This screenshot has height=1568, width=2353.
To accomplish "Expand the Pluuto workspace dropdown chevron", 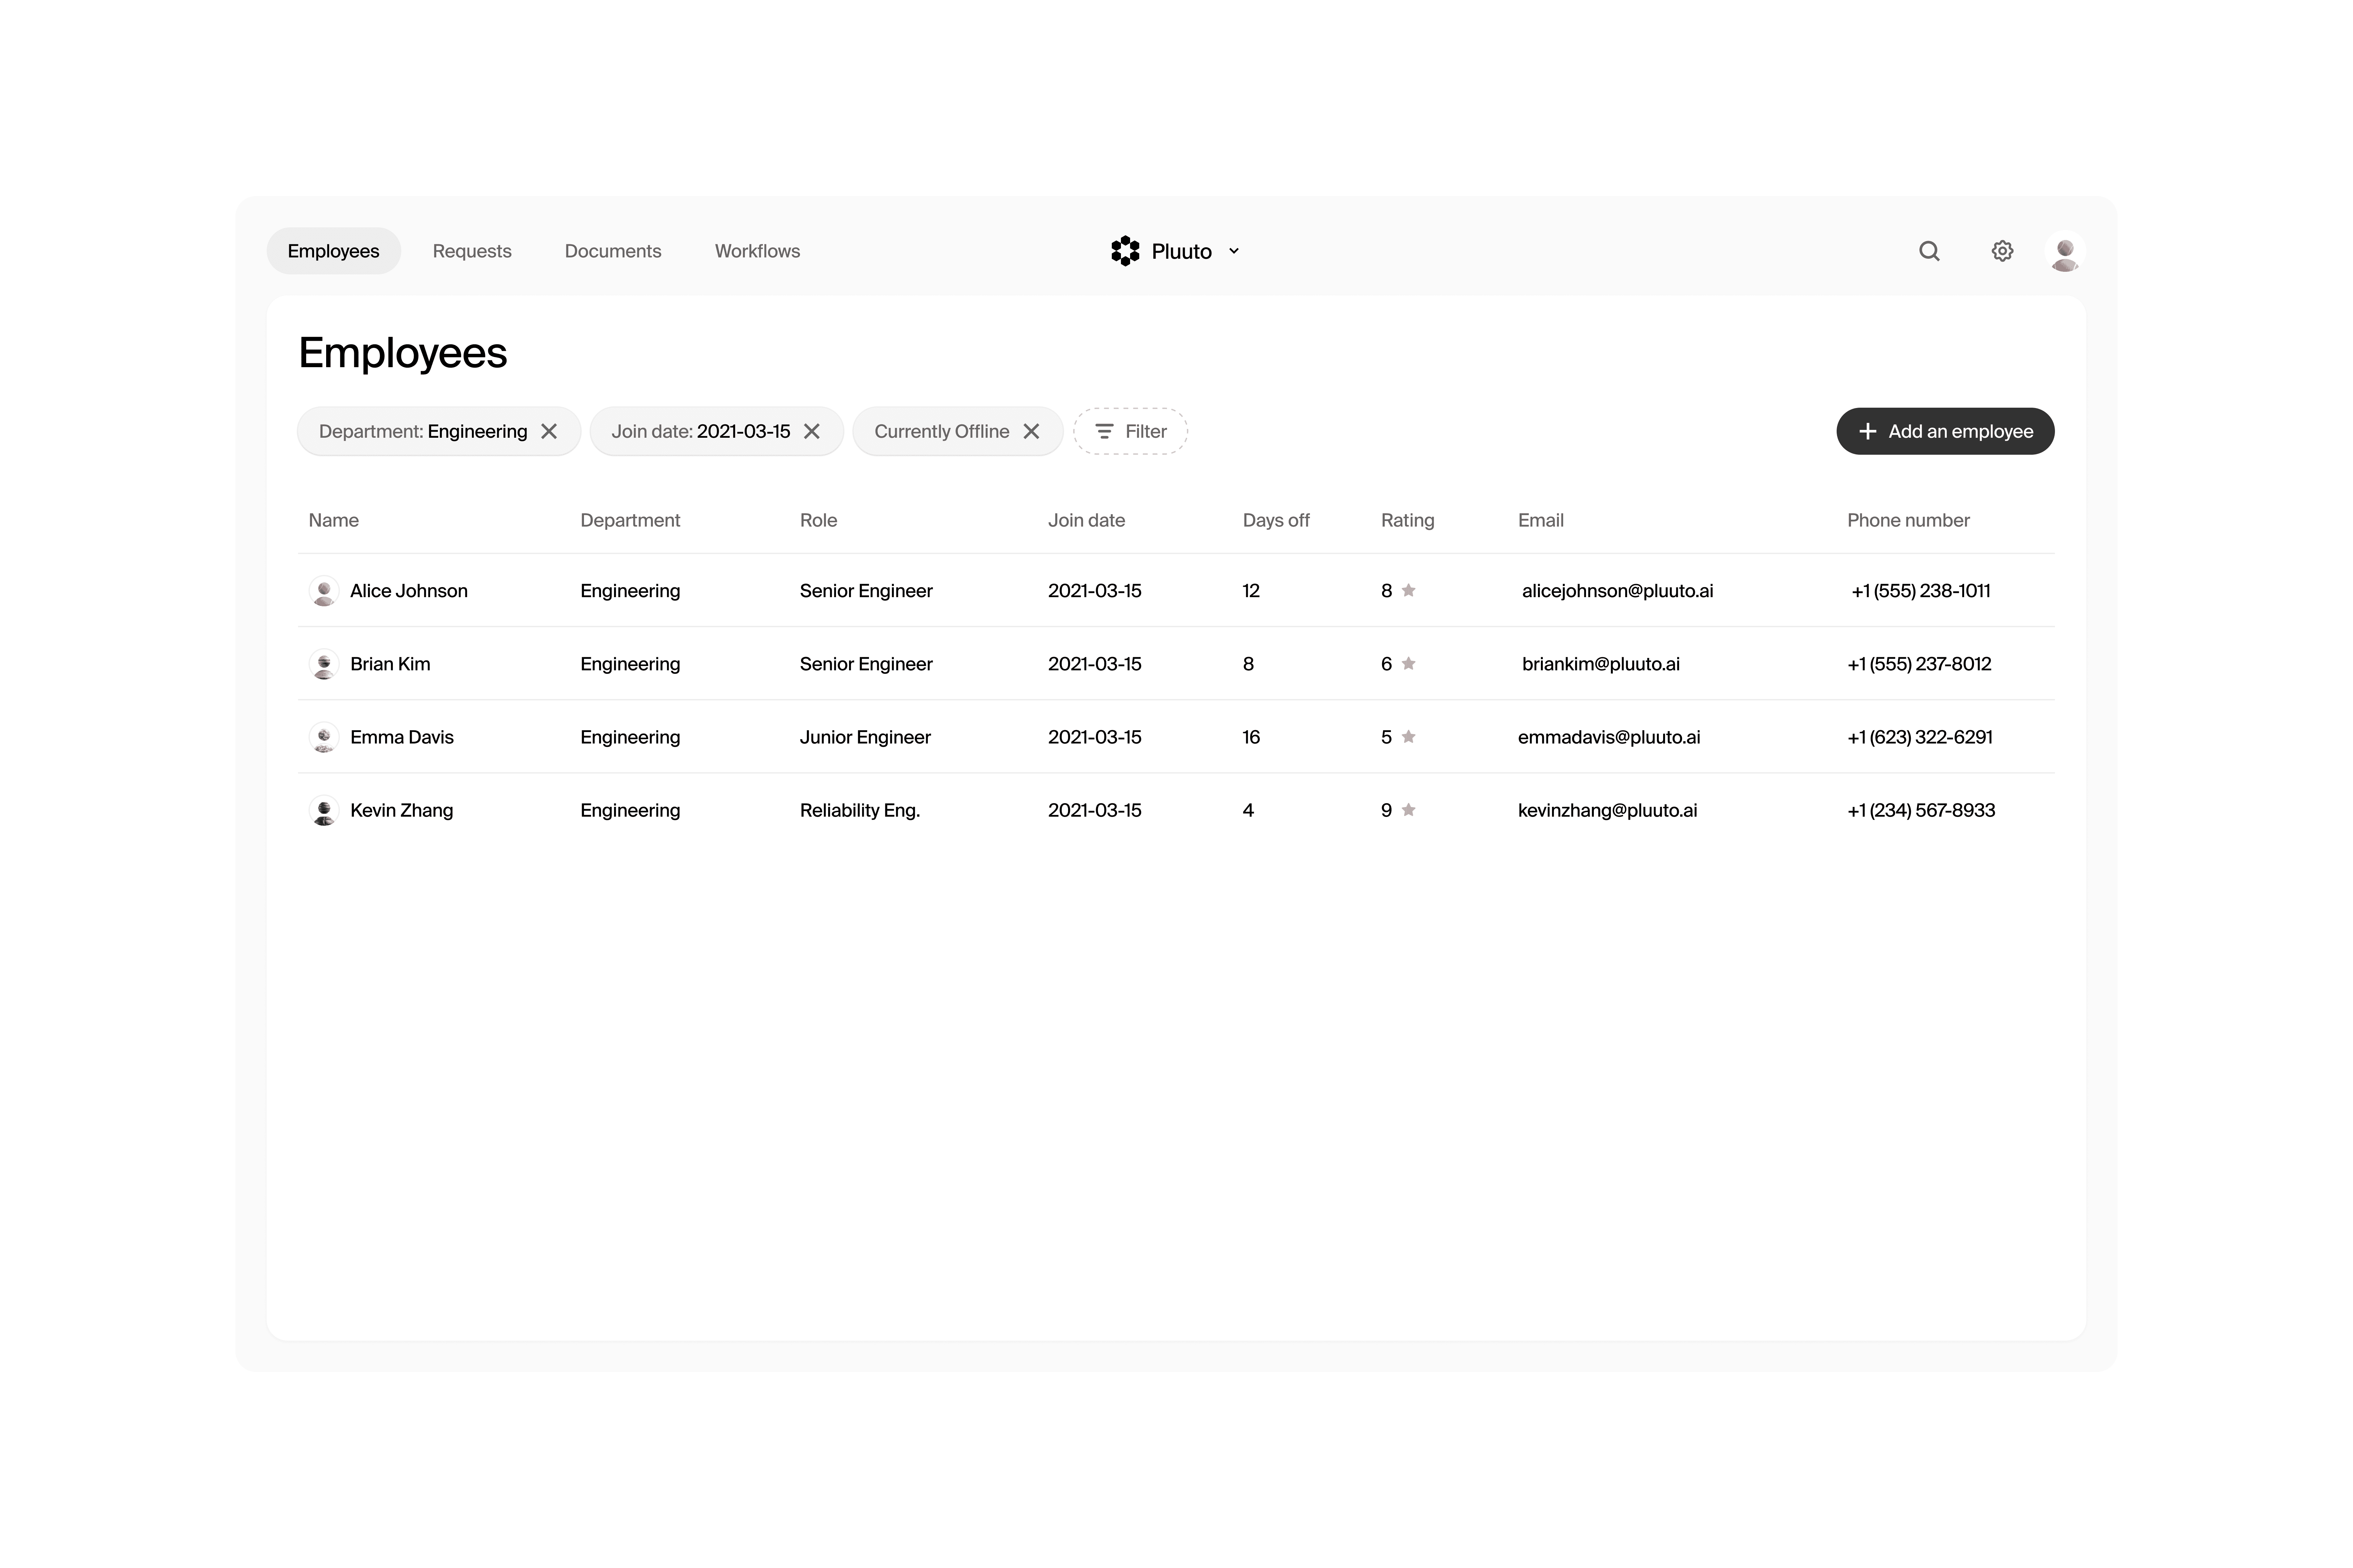I will [x=1233, y=251].
